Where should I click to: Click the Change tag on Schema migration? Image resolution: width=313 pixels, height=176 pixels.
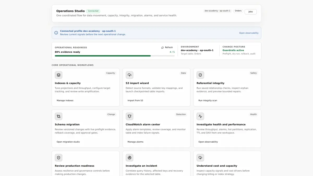click(x=111, y=114)
